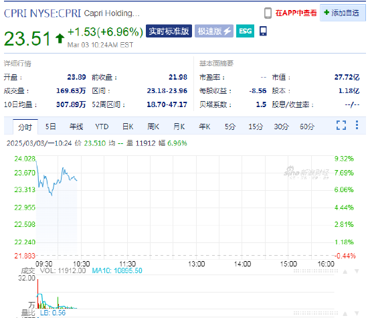Click the phone icon beside 在APP中查看
This screenshot has height=318, width=368.
coord(268,13)
